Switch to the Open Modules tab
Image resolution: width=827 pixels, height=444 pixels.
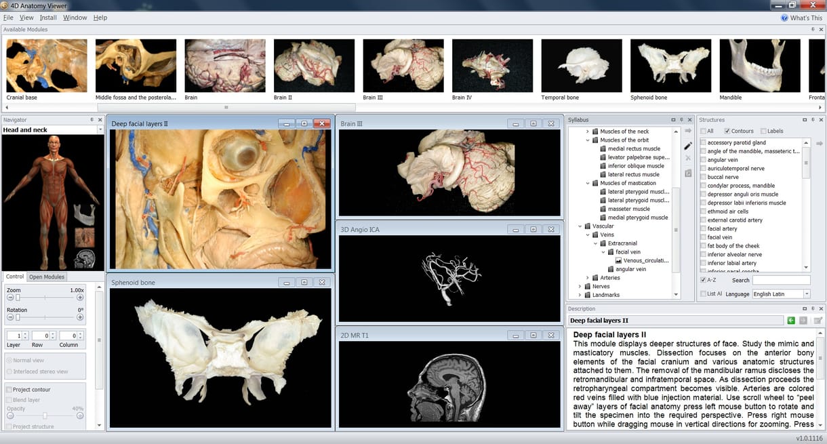(47, 277)
